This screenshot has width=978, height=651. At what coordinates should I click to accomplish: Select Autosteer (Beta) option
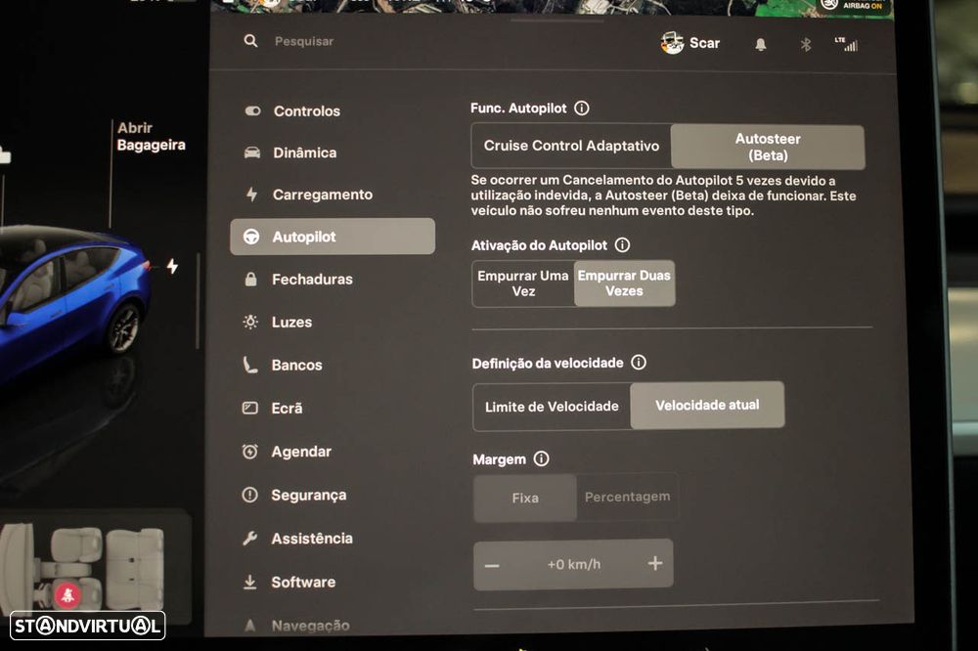pyautogui.click(x=768, y=148)
